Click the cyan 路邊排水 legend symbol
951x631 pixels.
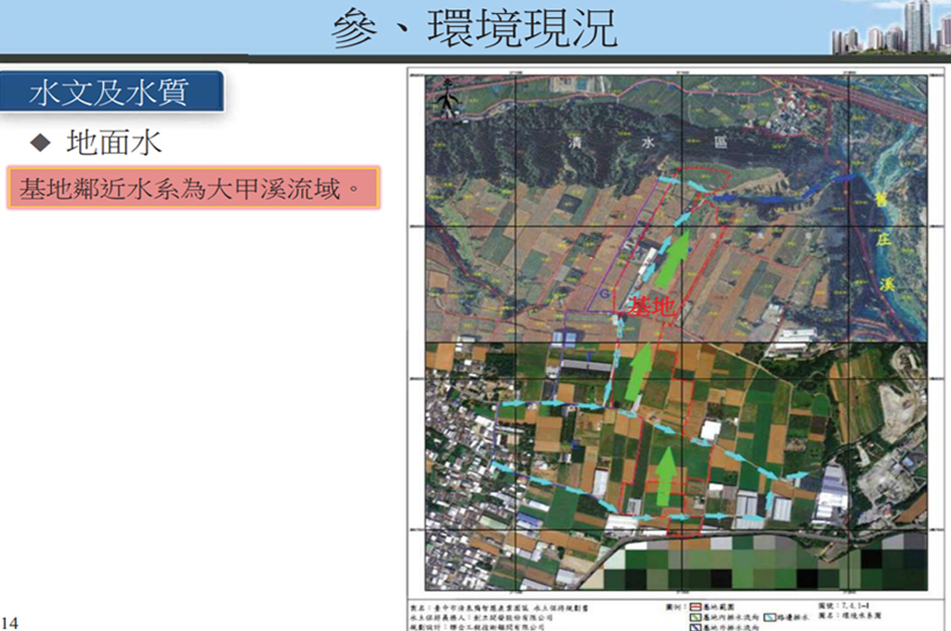point(772,616)
